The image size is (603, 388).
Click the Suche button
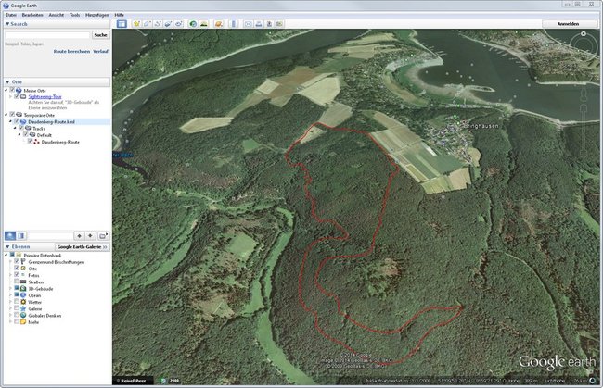pyautogui.click(x=100, y=35)
